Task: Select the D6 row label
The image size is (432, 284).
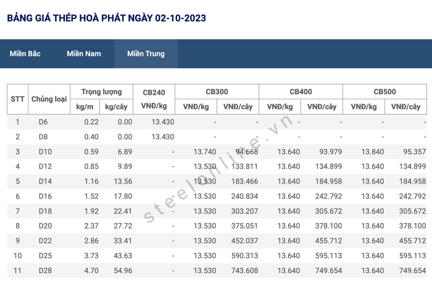Action: tap(43, 122)
